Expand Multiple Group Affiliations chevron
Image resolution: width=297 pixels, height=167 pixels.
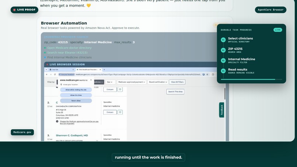(x=97, y=141)
